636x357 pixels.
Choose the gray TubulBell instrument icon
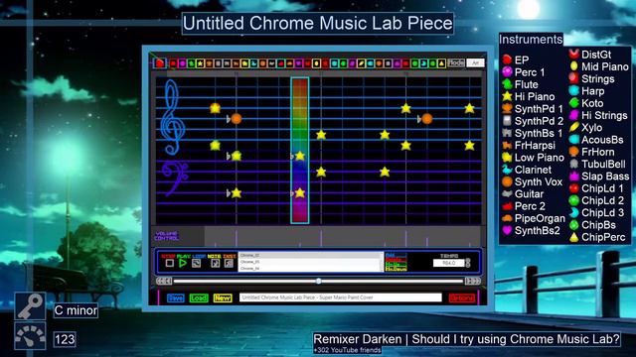[388, 63]
